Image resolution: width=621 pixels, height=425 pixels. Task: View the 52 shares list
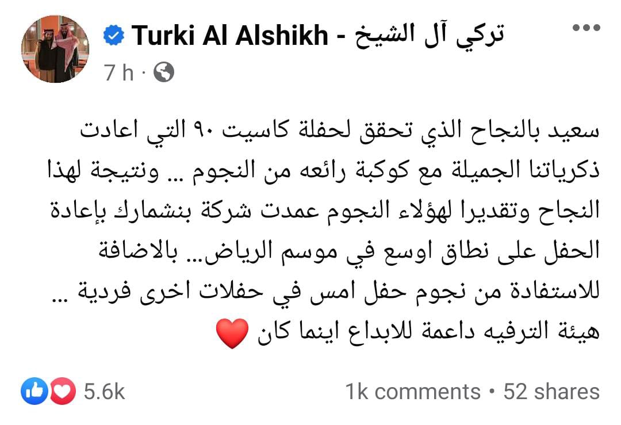click(551, 392)
